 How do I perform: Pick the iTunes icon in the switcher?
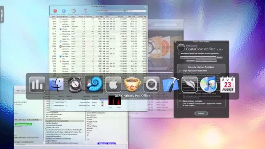(x=209, y=84)
